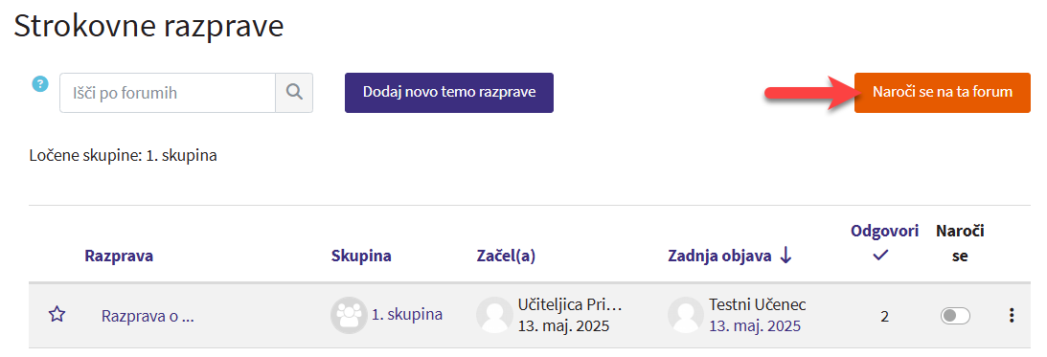Open last post date 13. maj. 2025
Viewport: 1047px width, 357px height.
click(755, 326)
